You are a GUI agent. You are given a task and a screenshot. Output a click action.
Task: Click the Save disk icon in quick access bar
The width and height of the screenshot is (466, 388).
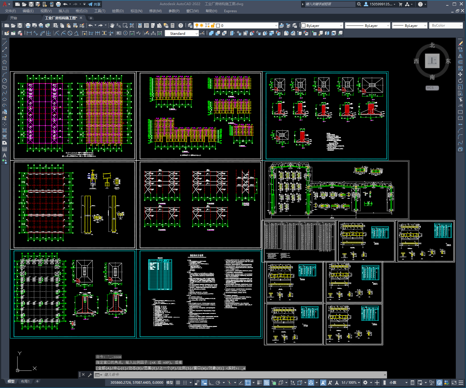pyautogui.click(x=31, y=4)
